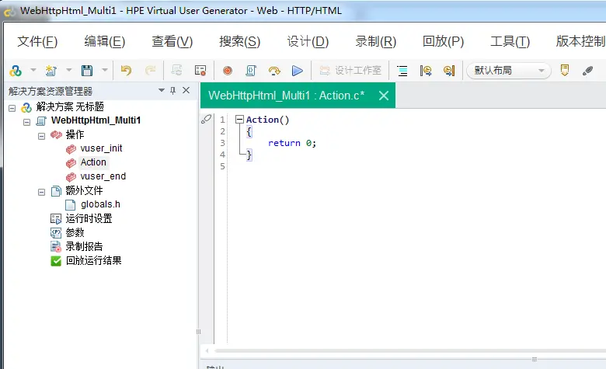Open recording options toolbar icon
Screen dimensions: 606x369
point(200,71)
